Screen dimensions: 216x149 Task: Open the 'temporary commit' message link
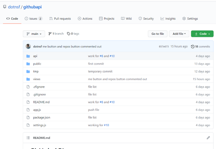[100, 71]
